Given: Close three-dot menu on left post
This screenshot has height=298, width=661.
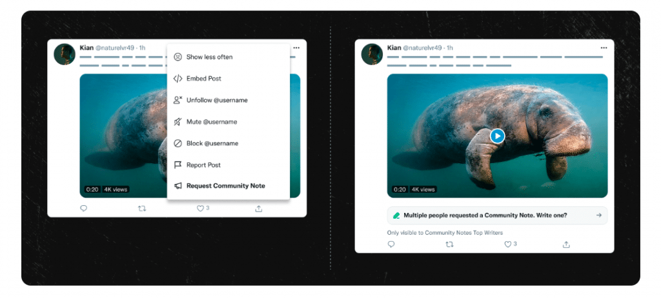Looking at the screenshot, I should [296, 48].
